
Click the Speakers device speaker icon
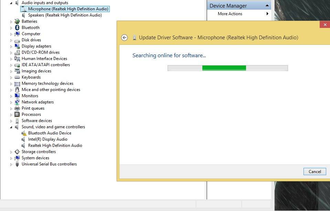tap(23, 15)
